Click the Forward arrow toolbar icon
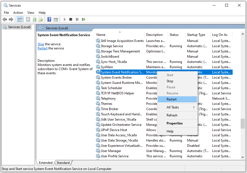Viewport: 247px width, 173px height. 11,20
